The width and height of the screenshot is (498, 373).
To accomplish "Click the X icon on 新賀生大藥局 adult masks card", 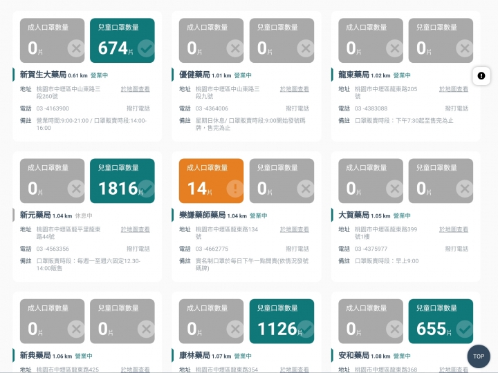I will tap(76, 48).
